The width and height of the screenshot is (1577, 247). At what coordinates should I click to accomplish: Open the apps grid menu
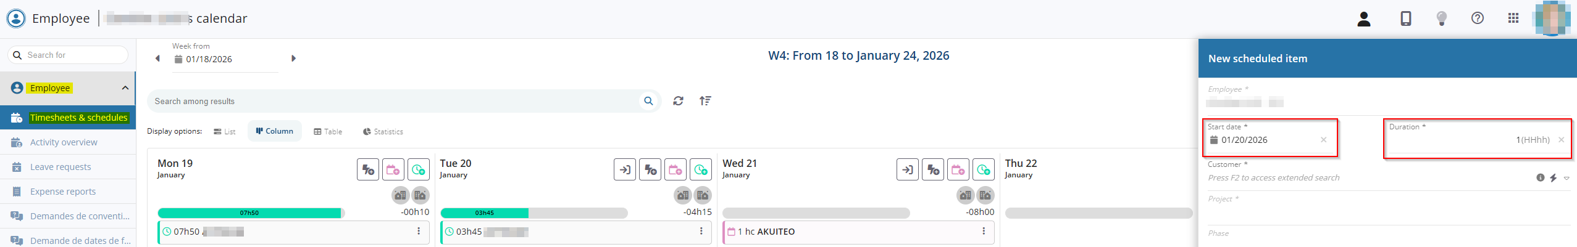pyautogui.click(x=1513, y=18)
